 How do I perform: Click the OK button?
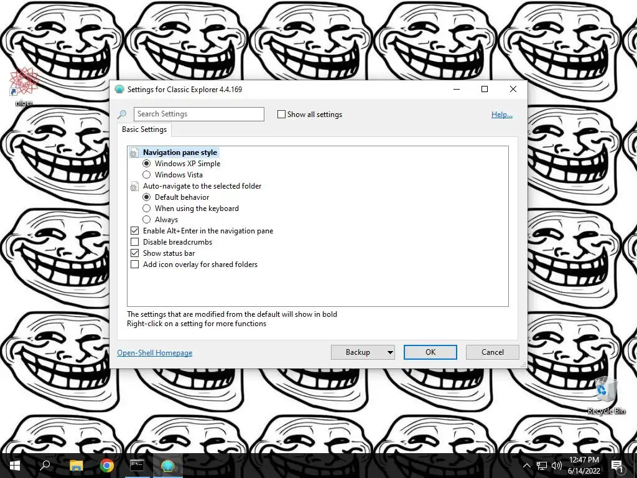[430, 352]
